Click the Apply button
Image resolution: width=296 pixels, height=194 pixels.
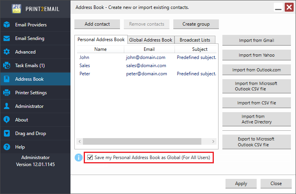tap(241, 184)
